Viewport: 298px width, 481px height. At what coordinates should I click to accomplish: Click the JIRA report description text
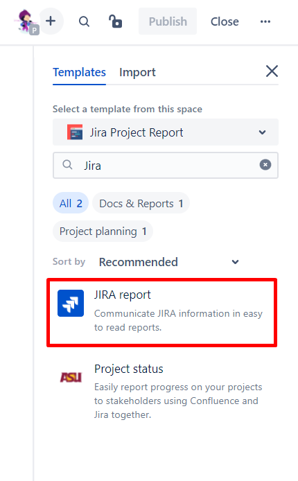178,320
